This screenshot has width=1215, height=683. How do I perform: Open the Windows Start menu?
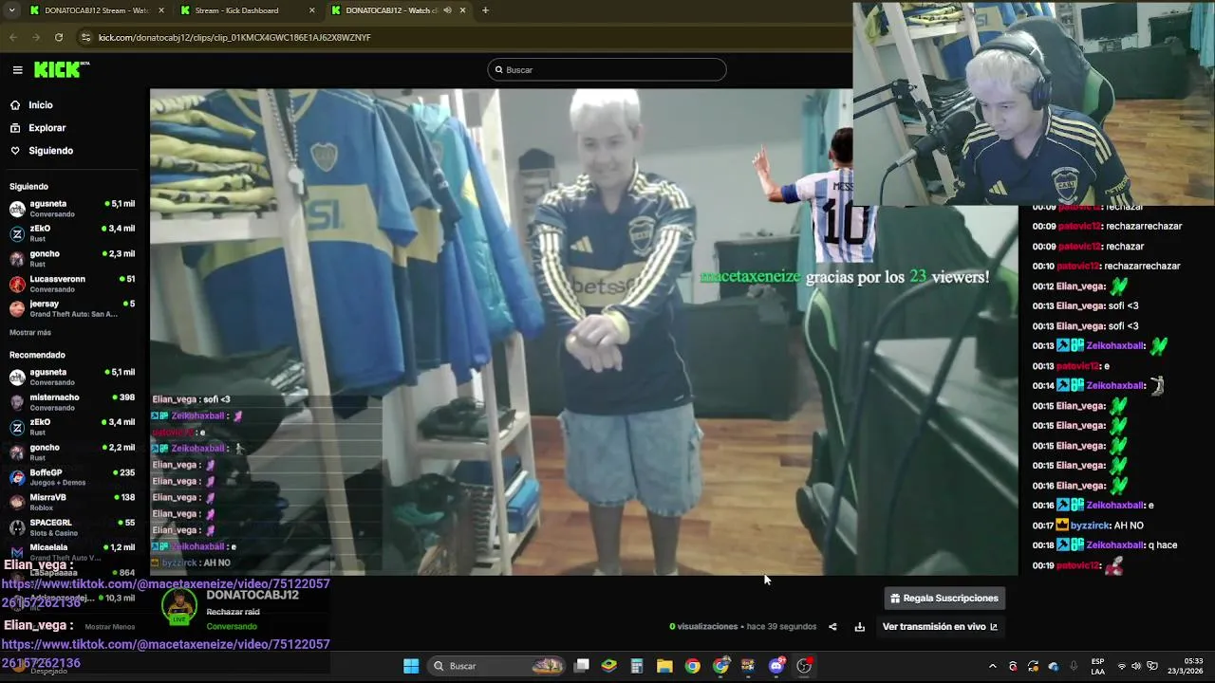point(411,666)
